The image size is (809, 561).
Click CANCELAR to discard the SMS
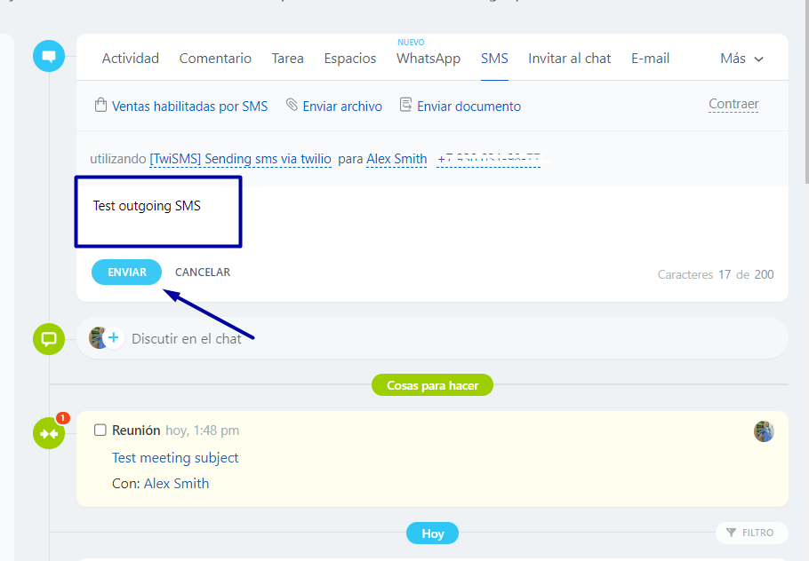pyautogui.click(x=203, y=273)
